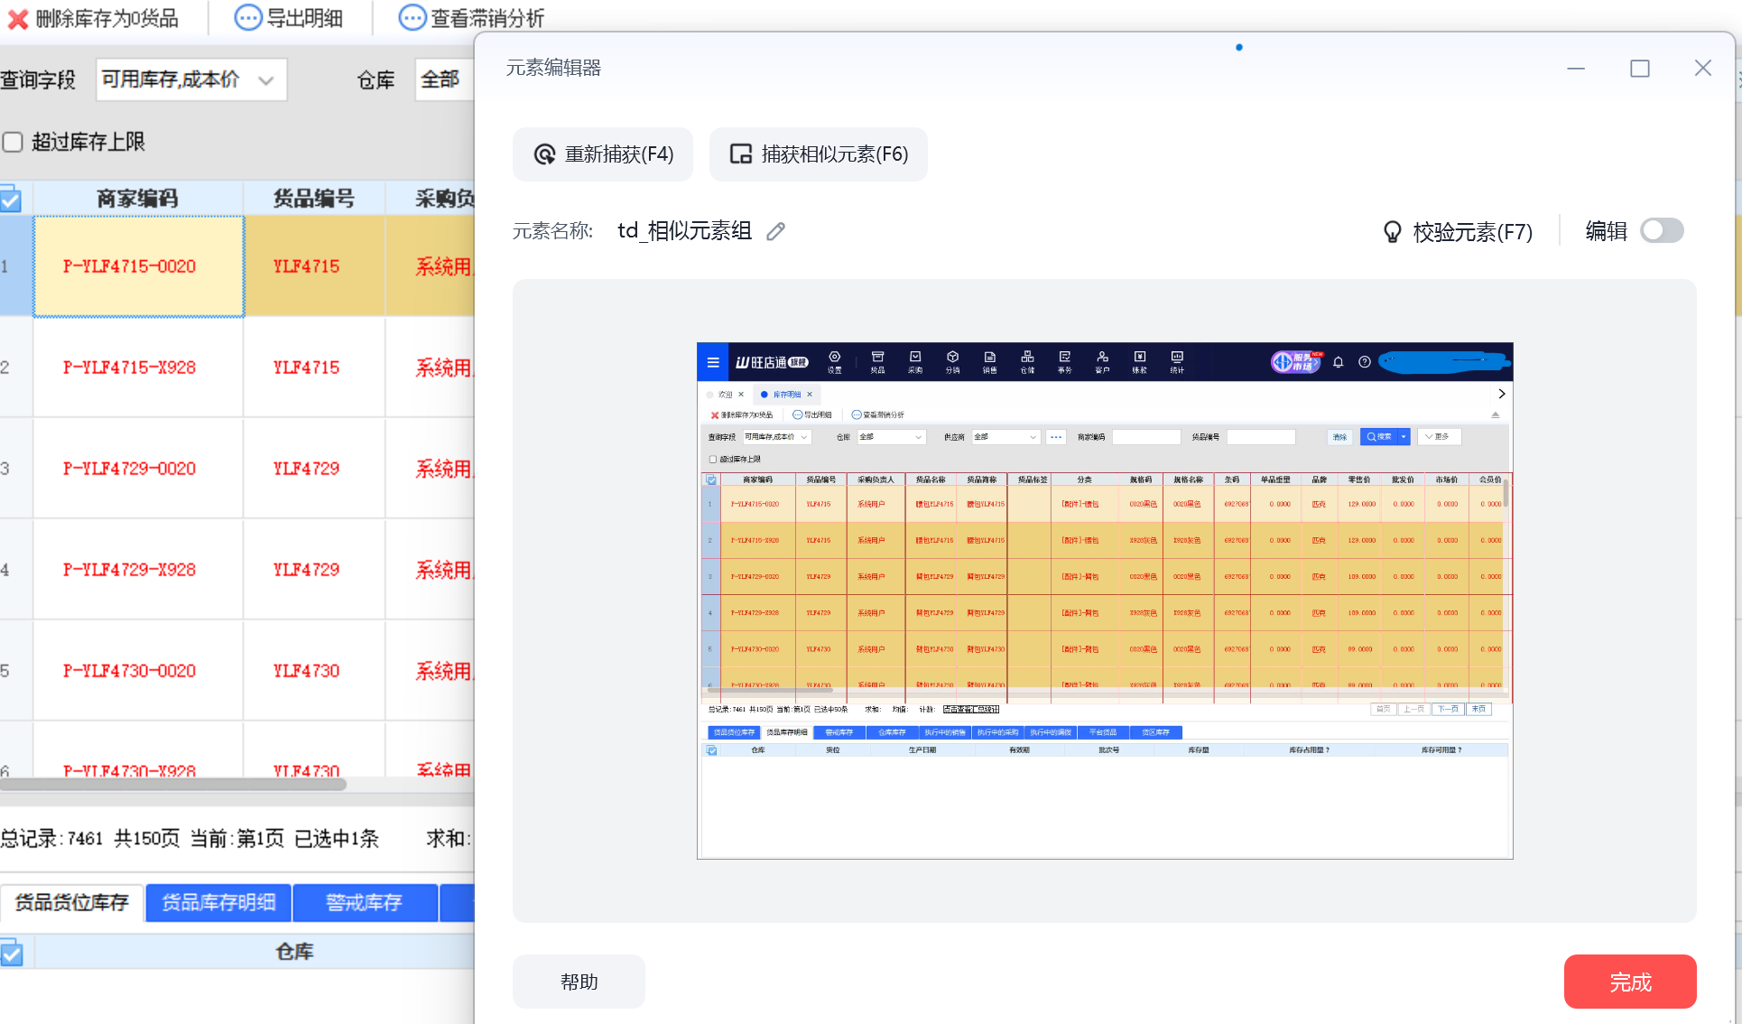Click the lightbulb verify element (校验元素) icon
Image resolution: width=1742 pixels, height=1024 pixels.
pos(1392,232)
